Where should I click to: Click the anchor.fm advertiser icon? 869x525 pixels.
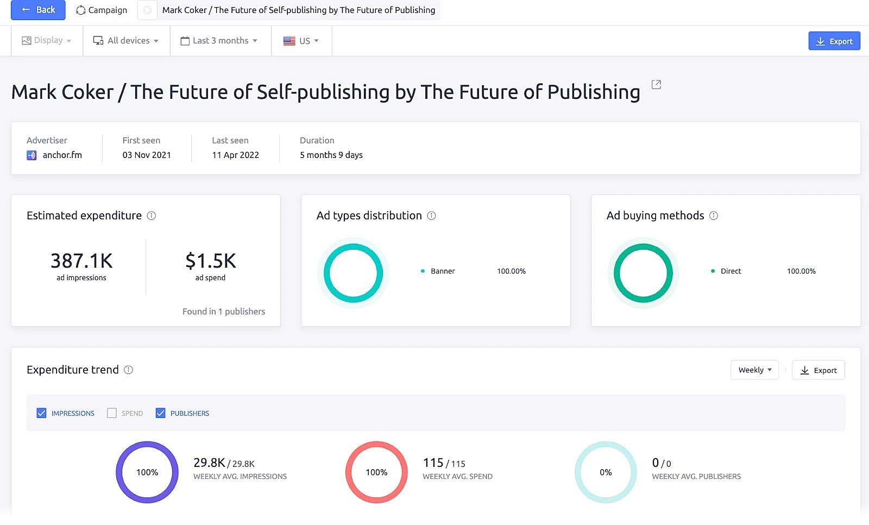point(32,155)
